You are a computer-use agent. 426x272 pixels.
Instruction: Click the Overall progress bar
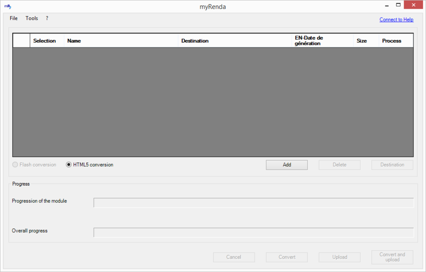coord(253,233)
